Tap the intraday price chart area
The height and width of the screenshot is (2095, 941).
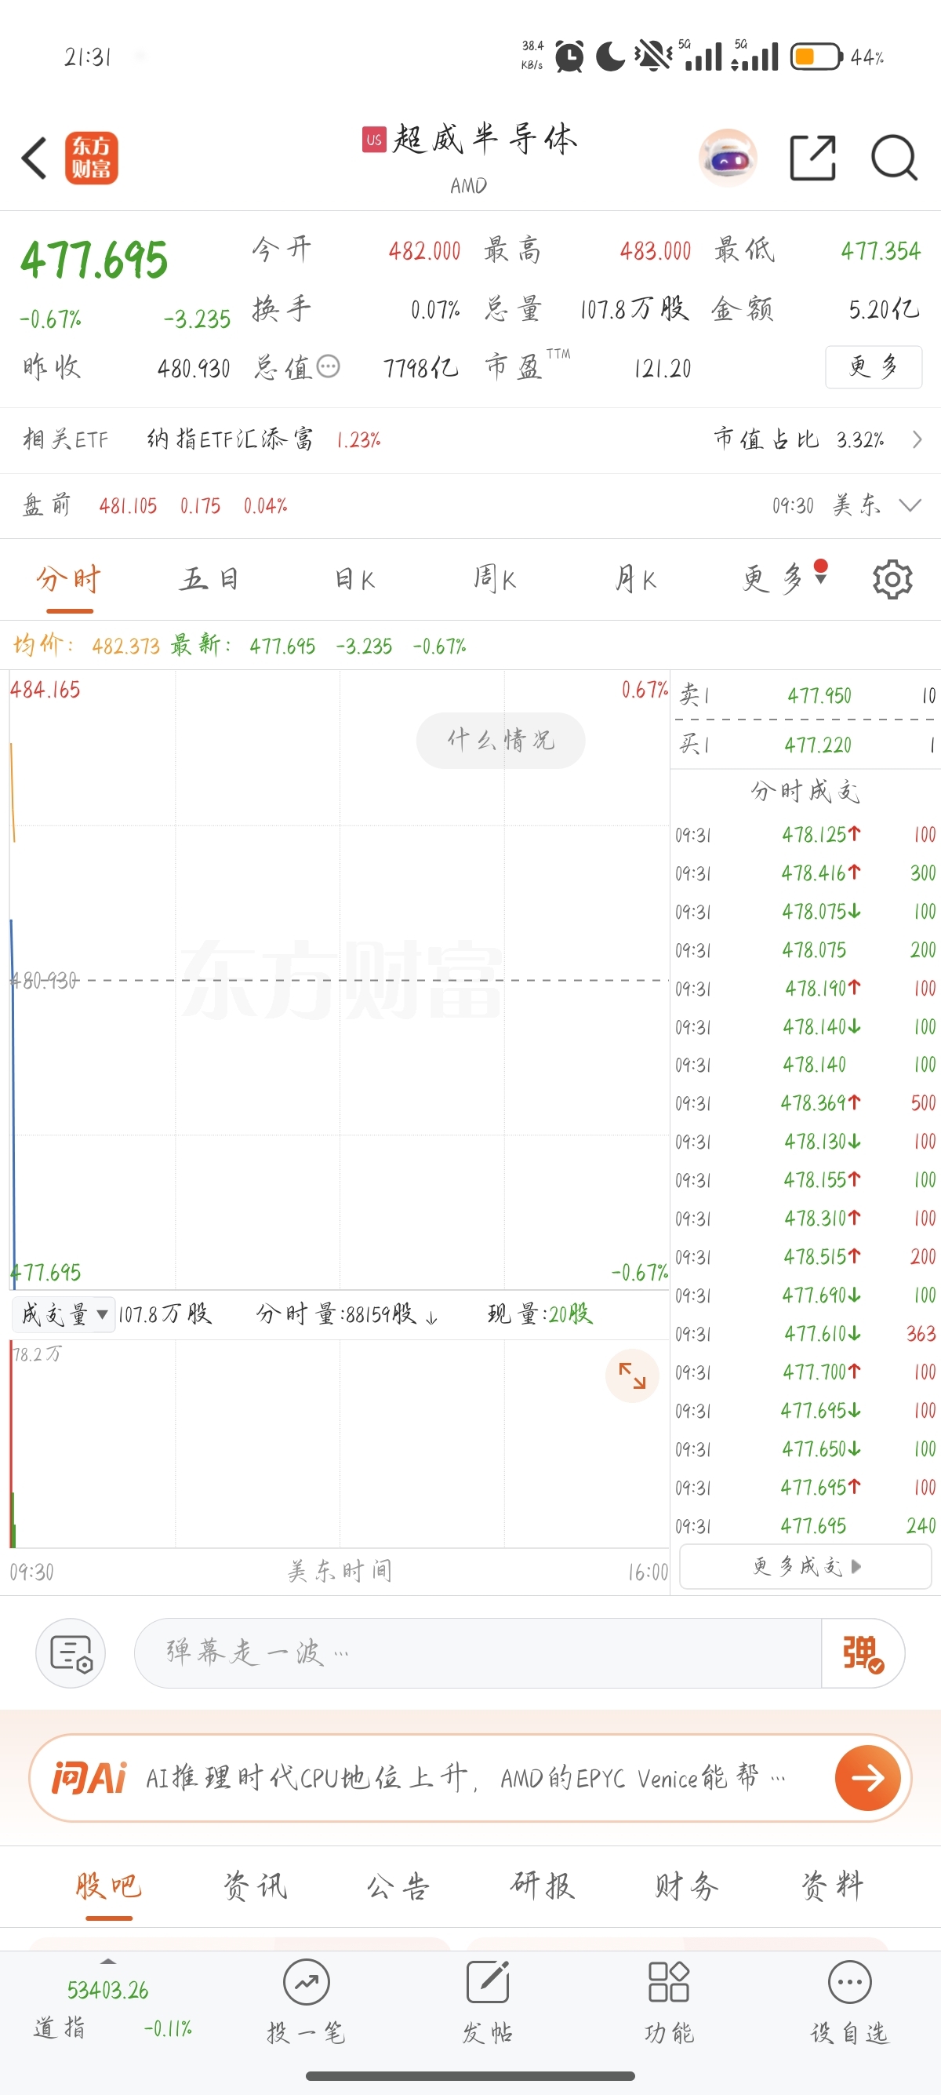[x=339, y=980]
